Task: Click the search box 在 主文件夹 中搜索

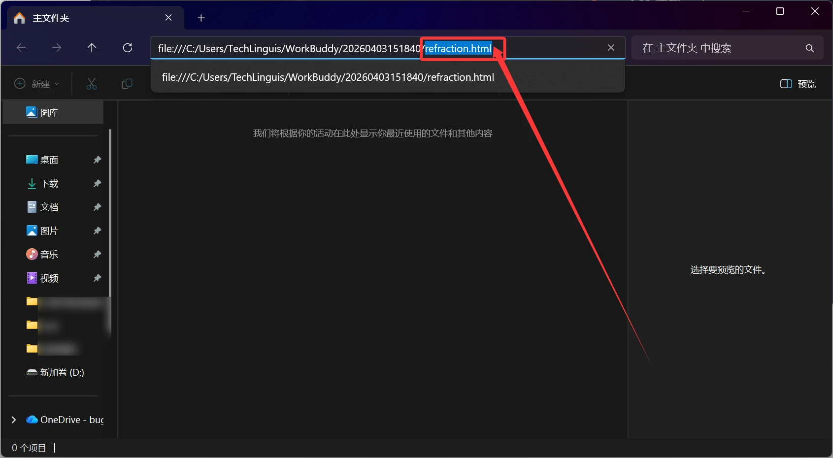Action: click(x=719, y=48)
